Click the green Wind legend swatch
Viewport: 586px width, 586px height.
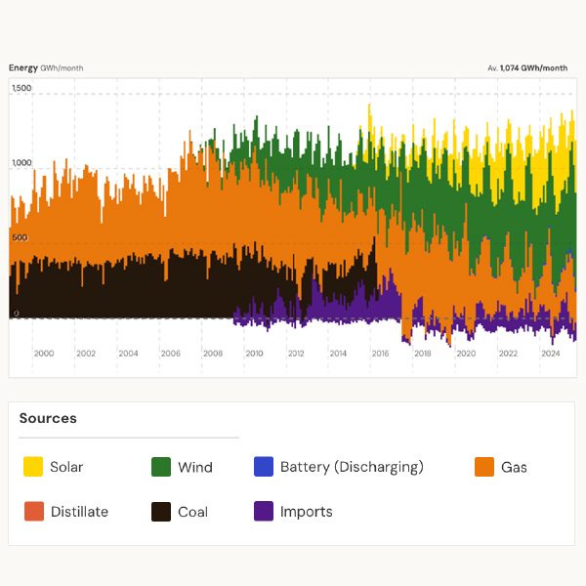pos(161,467)
